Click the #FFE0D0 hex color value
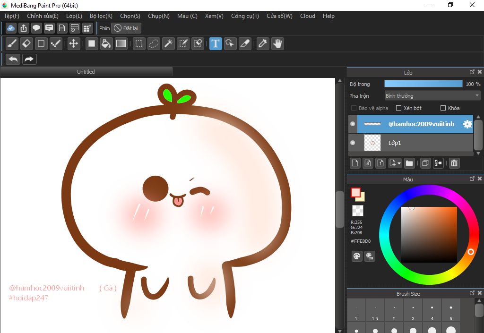The height and width of the screenshot is (333, 484). coord(361,241)
